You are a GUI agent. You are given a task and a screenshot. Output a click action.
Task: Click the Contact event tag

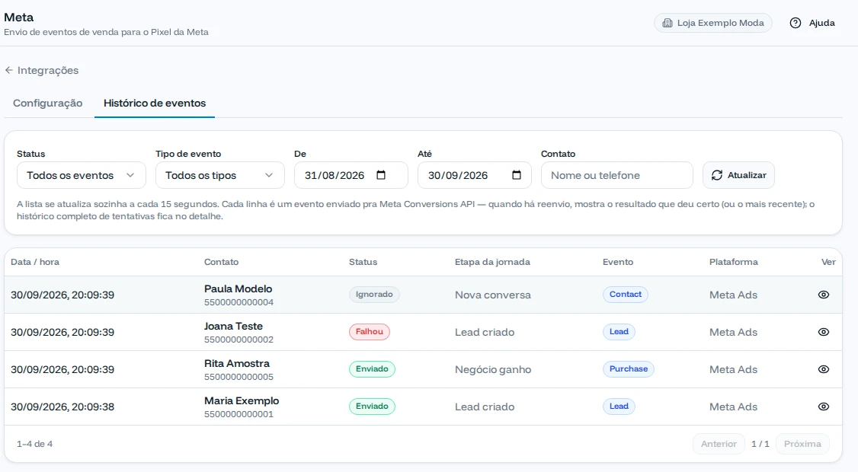(x=626, y=295)
